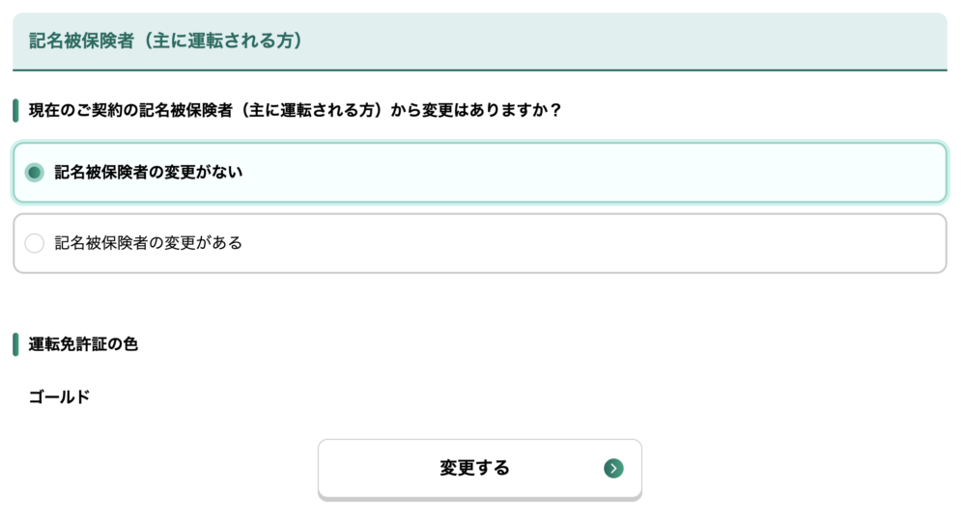Screen dimensions: 966x519
Task: Click the green arrow icon in 変更する button
Action: (x=613, y=468)
